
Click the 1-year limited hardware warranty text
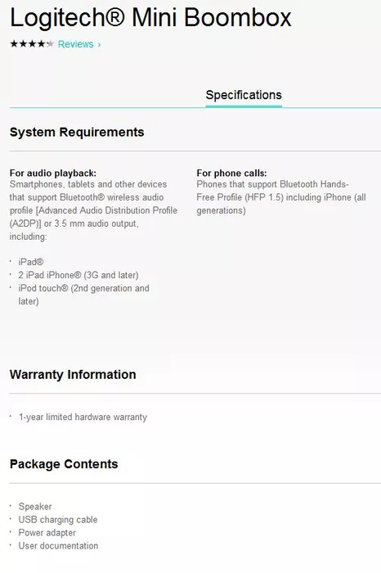(x=83, y=417)
